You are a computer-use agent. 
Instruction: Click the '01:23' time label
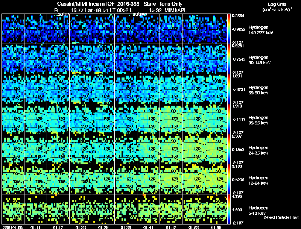pyautogui.click(x=81, y=227)
